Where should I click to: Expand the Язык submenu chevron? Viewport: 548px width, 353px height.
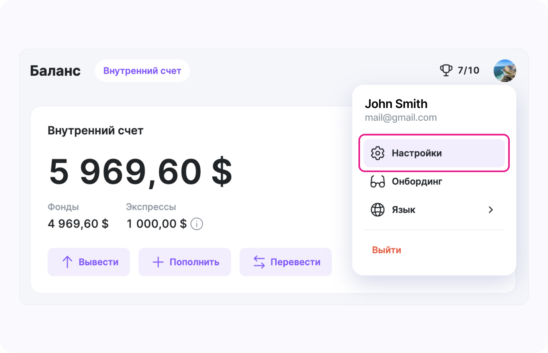tap(491, 210)
